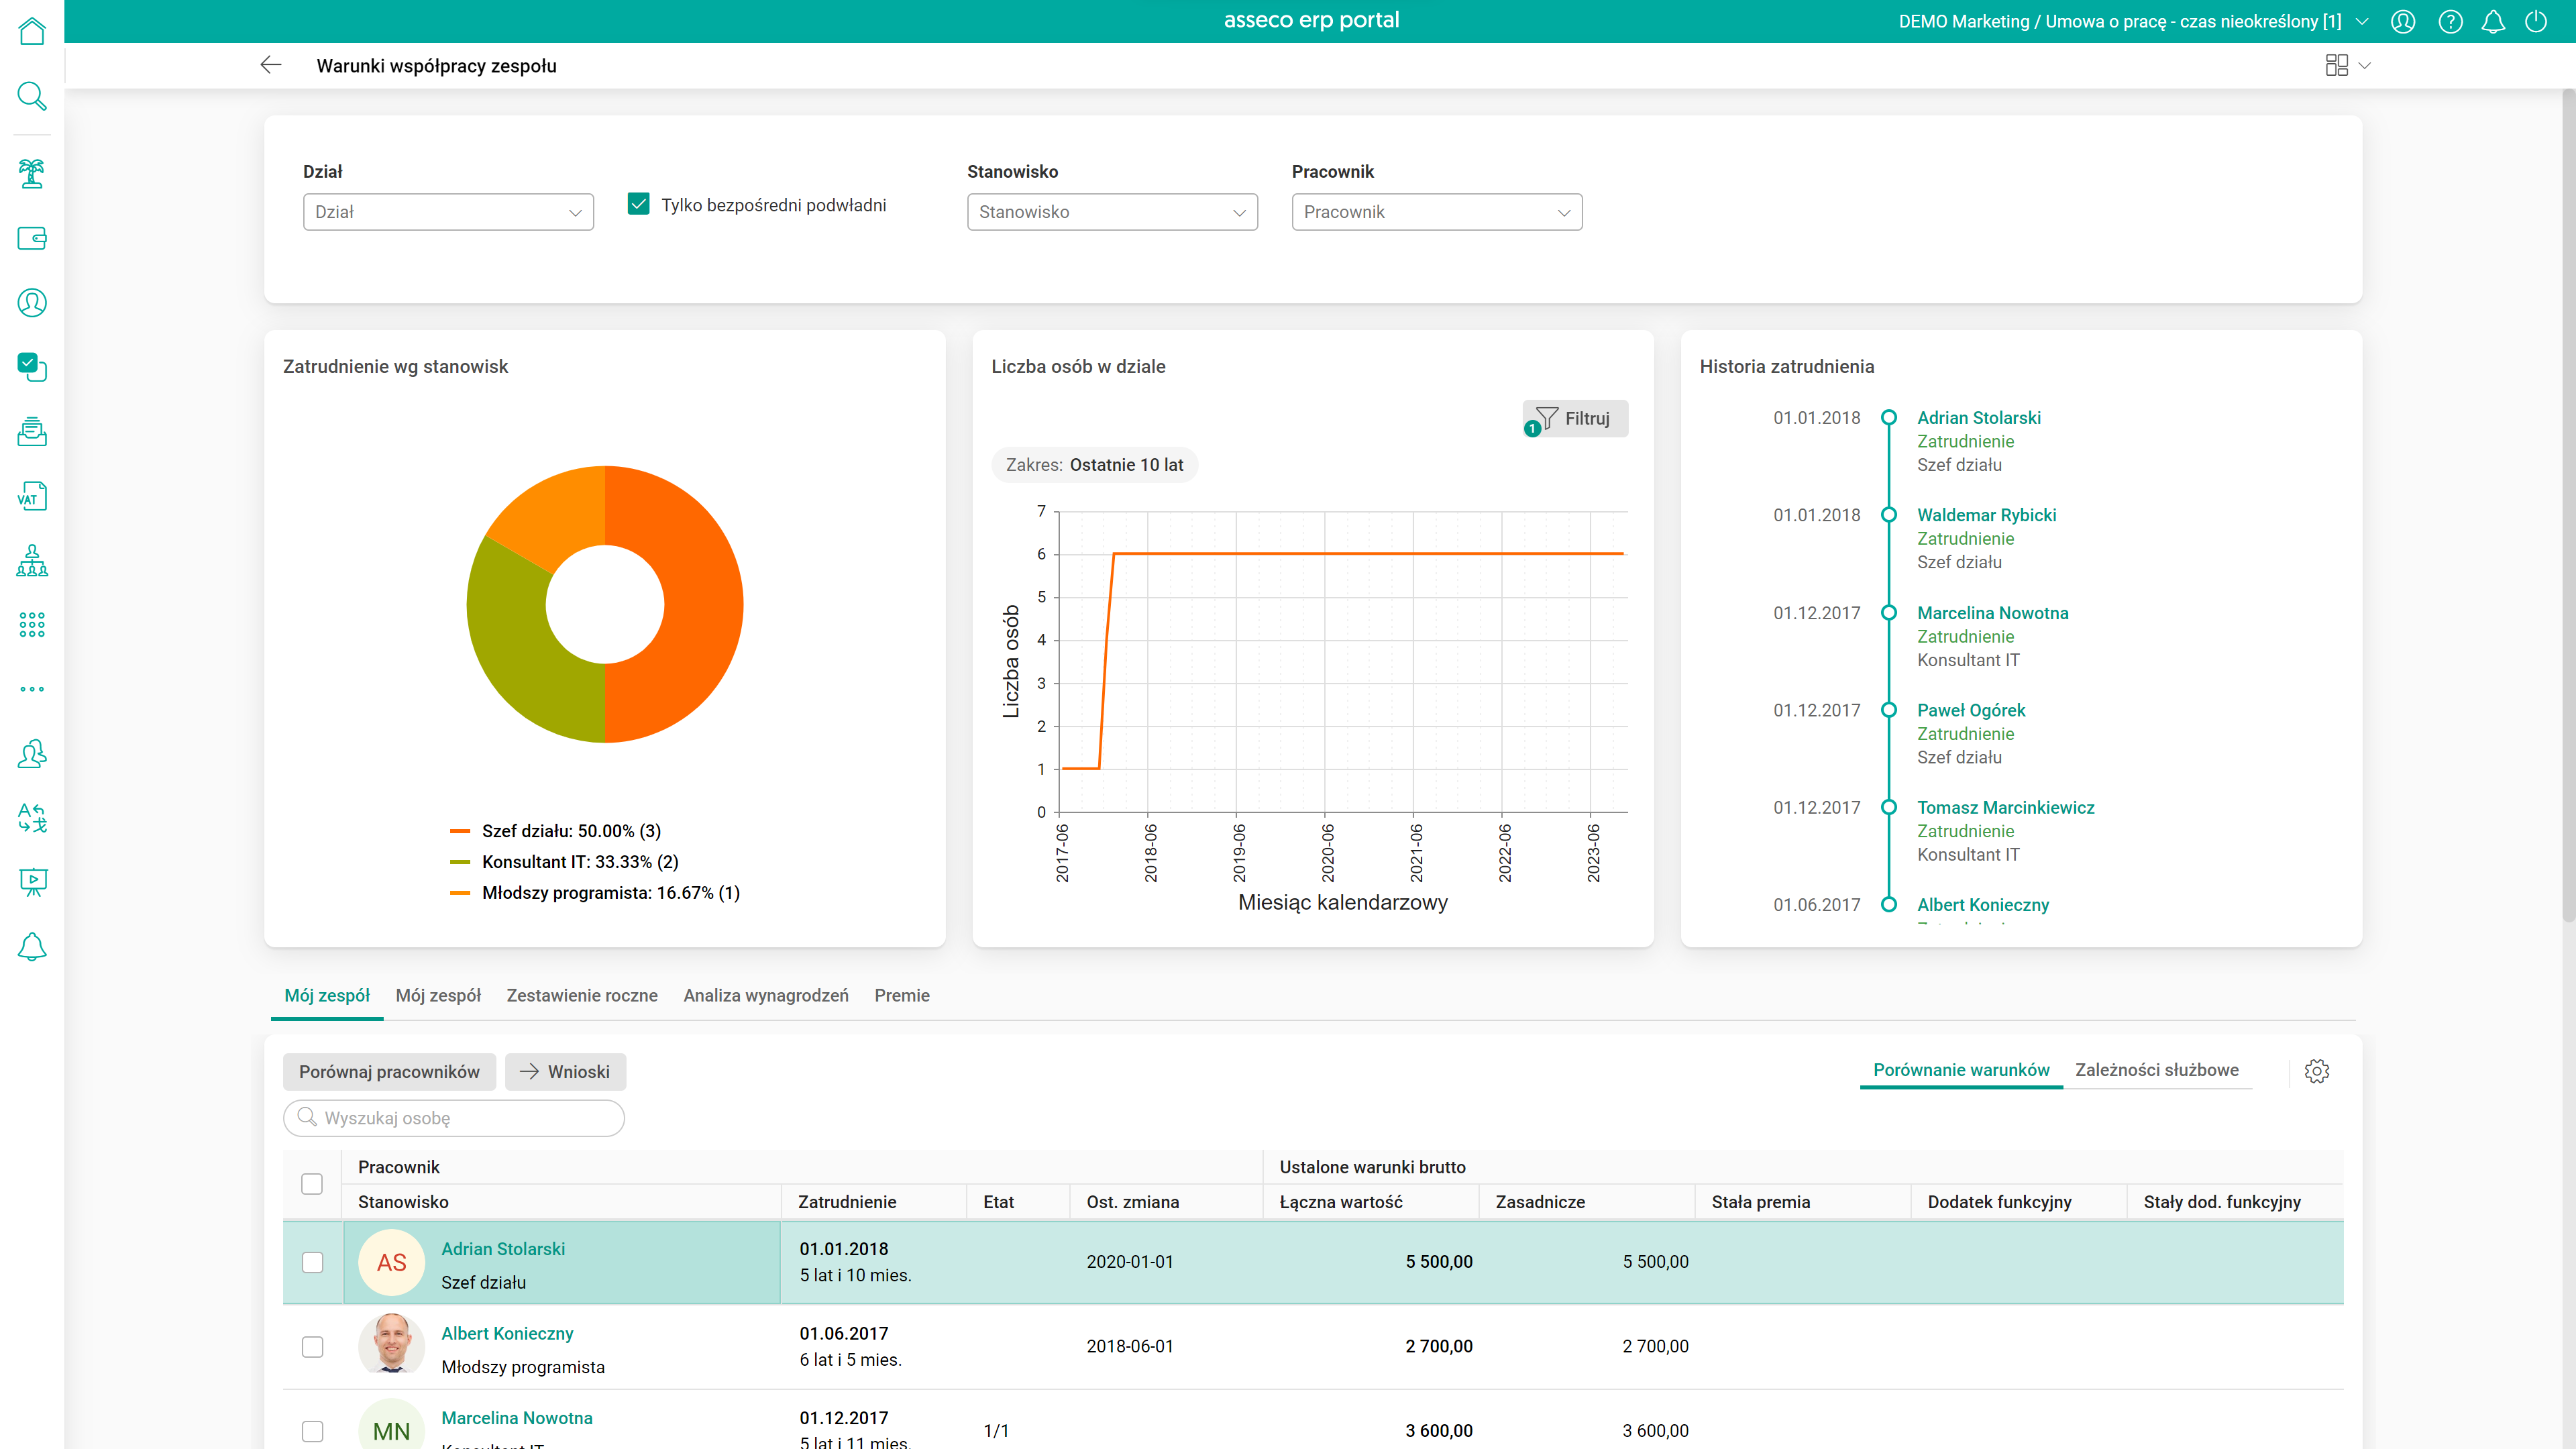Tick checkbox for Adrian Stolarski row
This screenshot has width=2576, height=1449.
[312, 1262]
